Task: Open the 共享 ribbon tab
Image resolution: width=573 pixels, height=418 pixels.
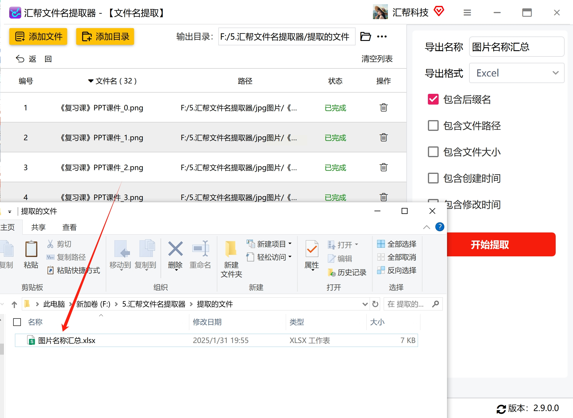Action: click(x=38, y=227)
